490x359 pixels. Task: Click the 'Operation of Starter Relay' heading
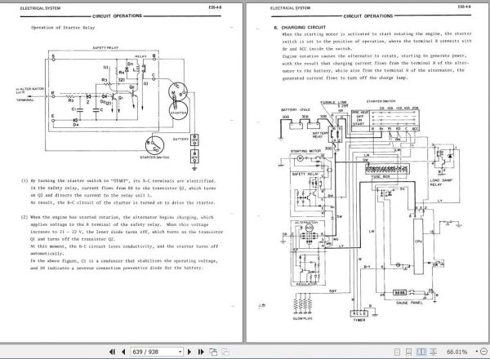(63, 28)
